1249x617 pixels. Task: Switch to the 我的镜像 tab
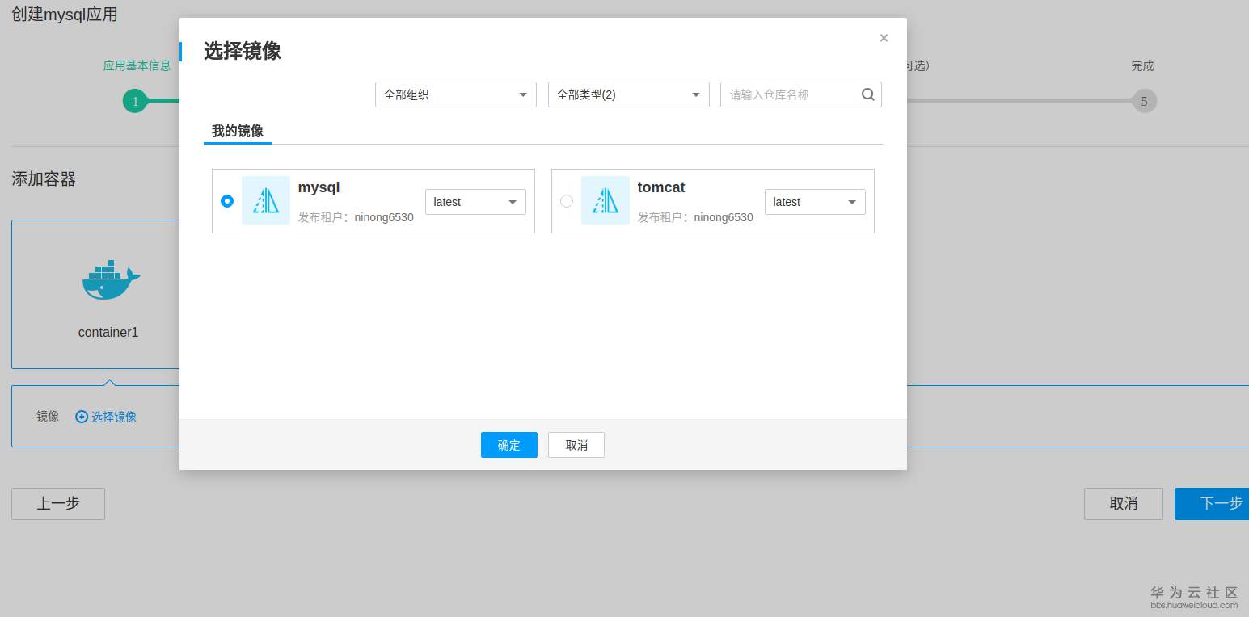pos(238,131)
